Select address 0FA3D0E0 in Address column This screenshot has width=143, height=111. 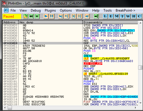pyautogui.click(x=10, y=43)
